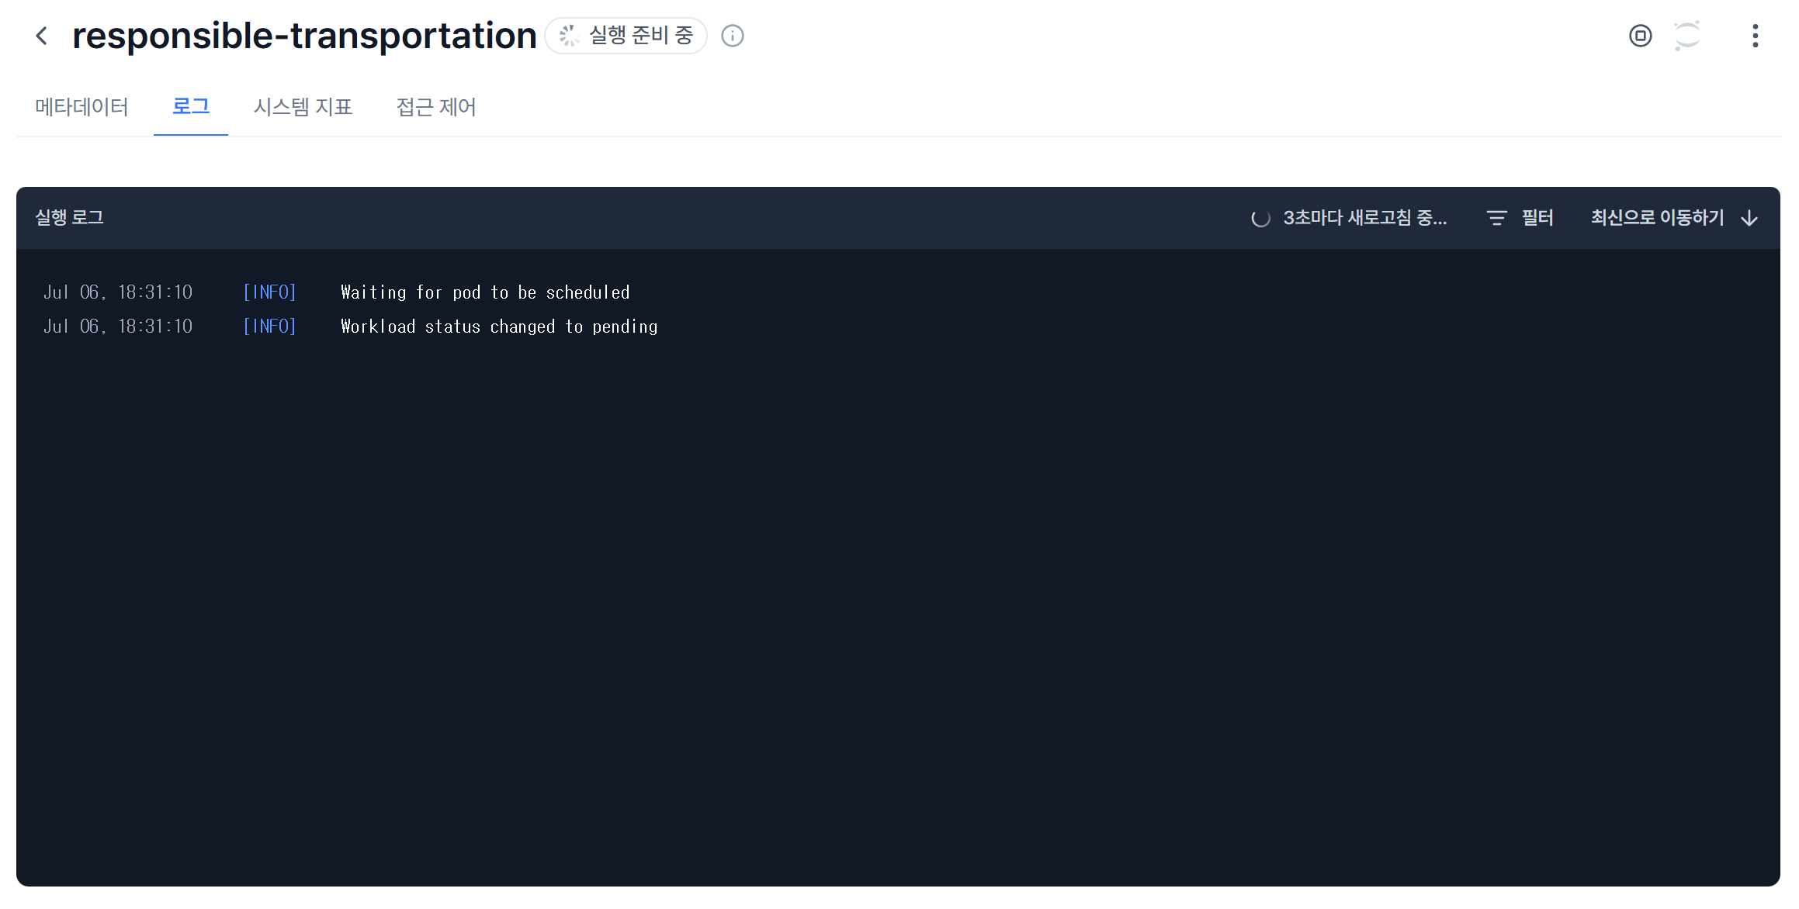This screenshot has width=1799, height=909.
Task: Stop the workload via the stop icon
Action: point(1640,36)
